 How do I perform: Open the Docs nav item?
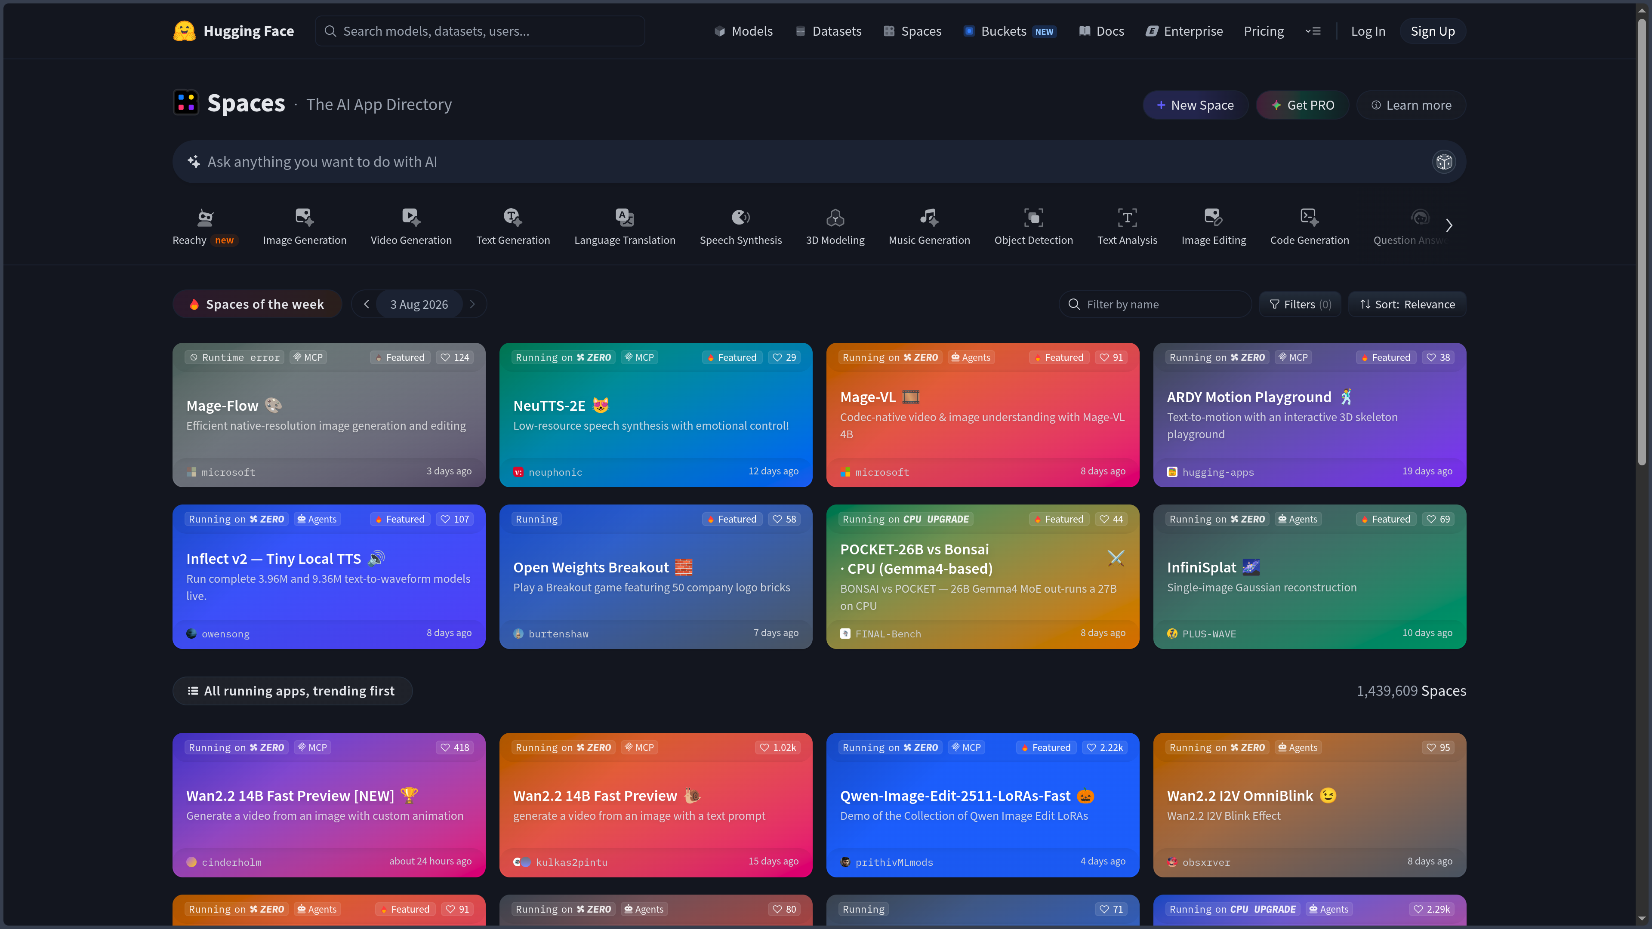coord(1101,31)
